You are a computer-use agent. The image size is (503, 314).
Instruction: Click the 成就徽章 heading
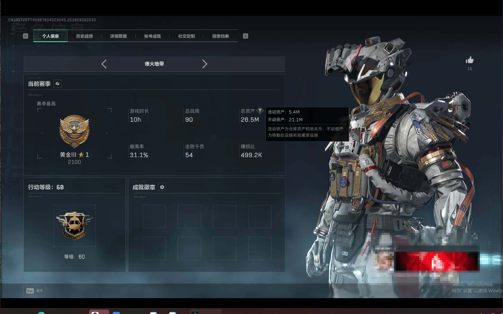tap(144, 187)
